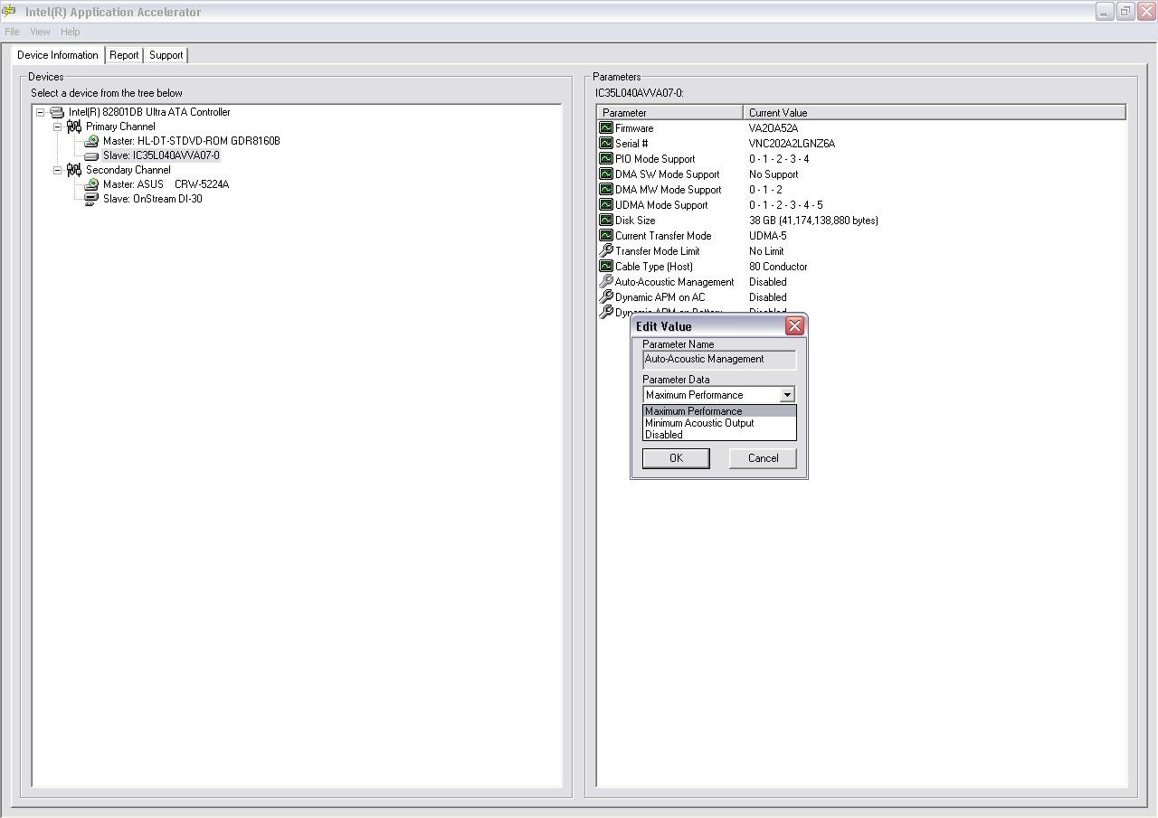Select Intel(R) 82801DB Ultra ATA Controller
The height and width of the screenshot is (818, 1158).
point(149,112)
